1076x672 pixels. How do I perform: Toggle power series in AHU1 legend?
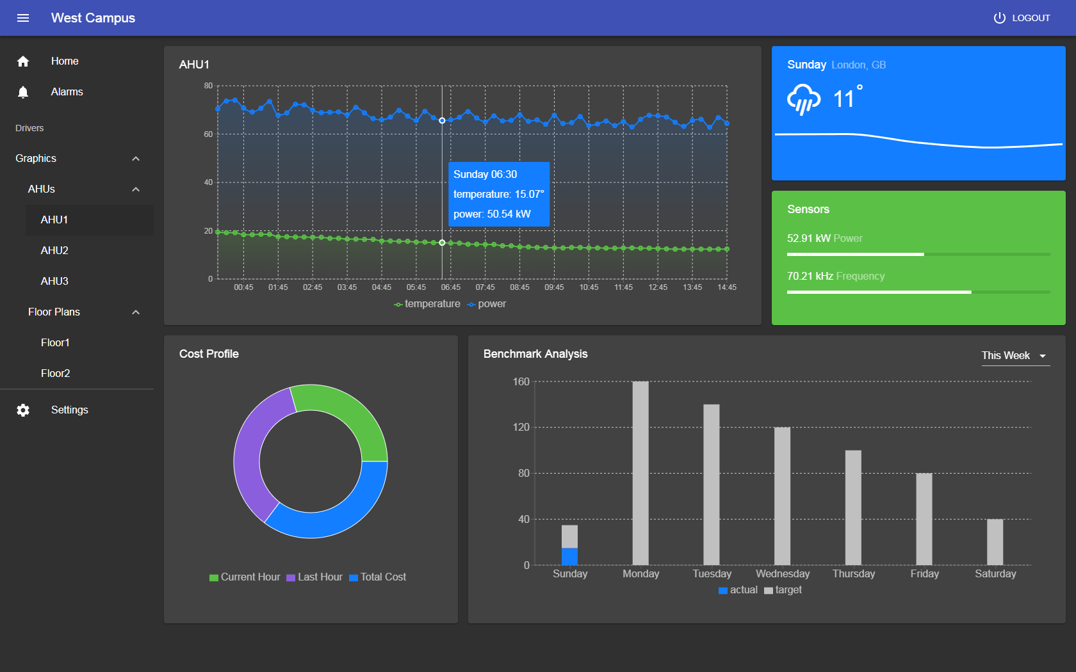pyautogui.click(x=487, y=304)
